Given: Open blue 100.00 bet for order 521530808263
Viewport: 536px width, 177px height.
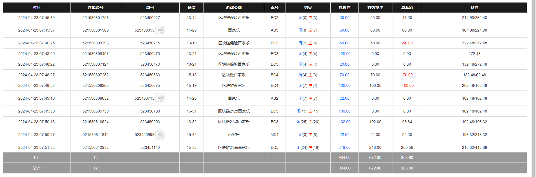Looking at the screenshot, I should [344, 85].
